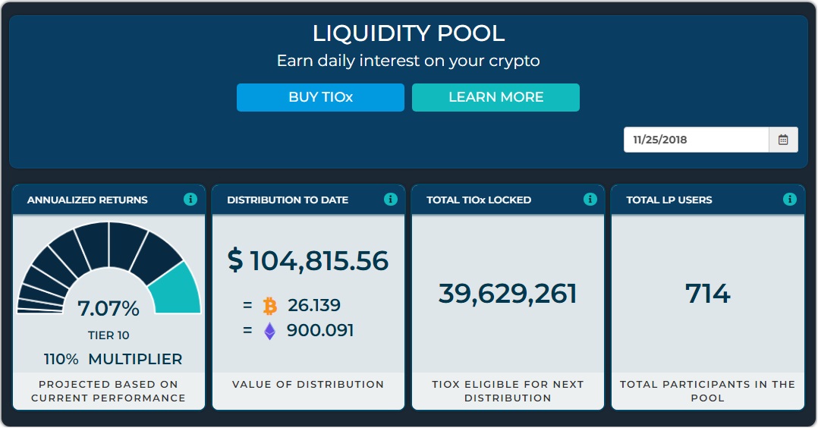The image size is (818, 428).
Task: Show info for Annualized Returns
Action: [190, 200]
